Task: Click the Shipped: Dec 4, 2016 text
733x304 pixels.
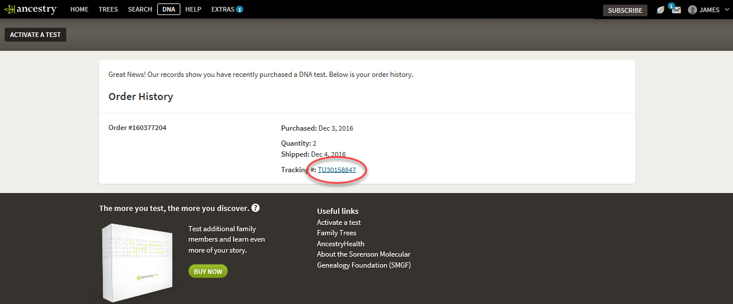Action: pos(313,154)
